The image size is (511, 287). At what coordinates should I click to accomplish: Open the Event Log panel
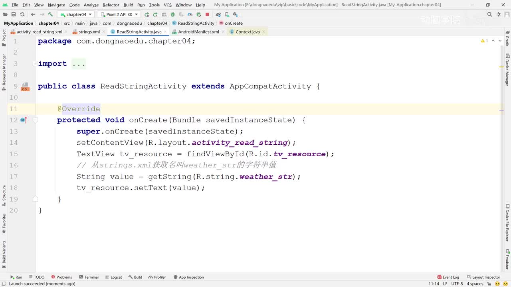448,277
